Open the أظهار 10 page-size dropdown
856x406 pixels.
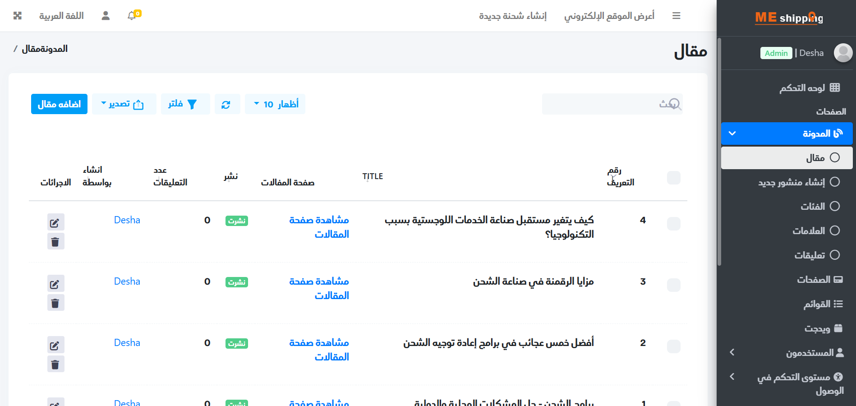275,104
